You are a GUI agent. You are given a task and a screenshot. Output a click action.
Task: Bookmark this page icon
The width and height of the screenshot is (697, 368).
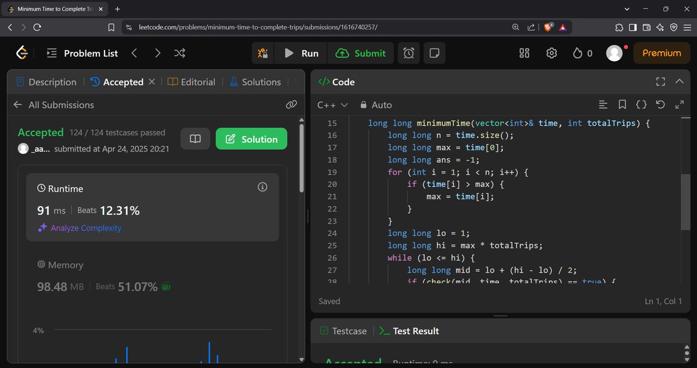tap(112, 27)
